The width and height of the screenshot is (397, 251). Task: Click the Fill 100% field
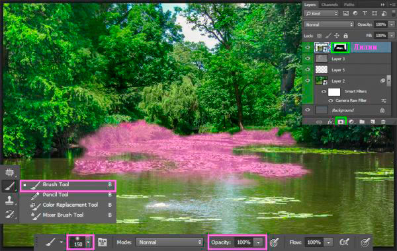point(380,36)
